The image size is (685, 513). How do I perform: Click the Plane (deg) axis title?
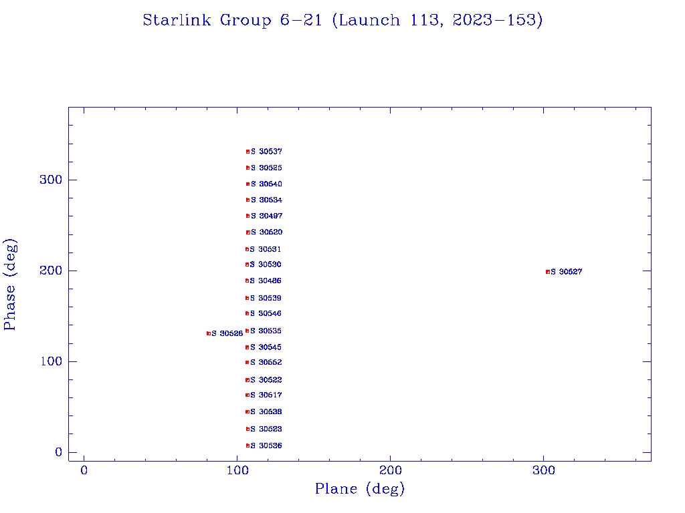pyautogui.click(x=360, y=489)
